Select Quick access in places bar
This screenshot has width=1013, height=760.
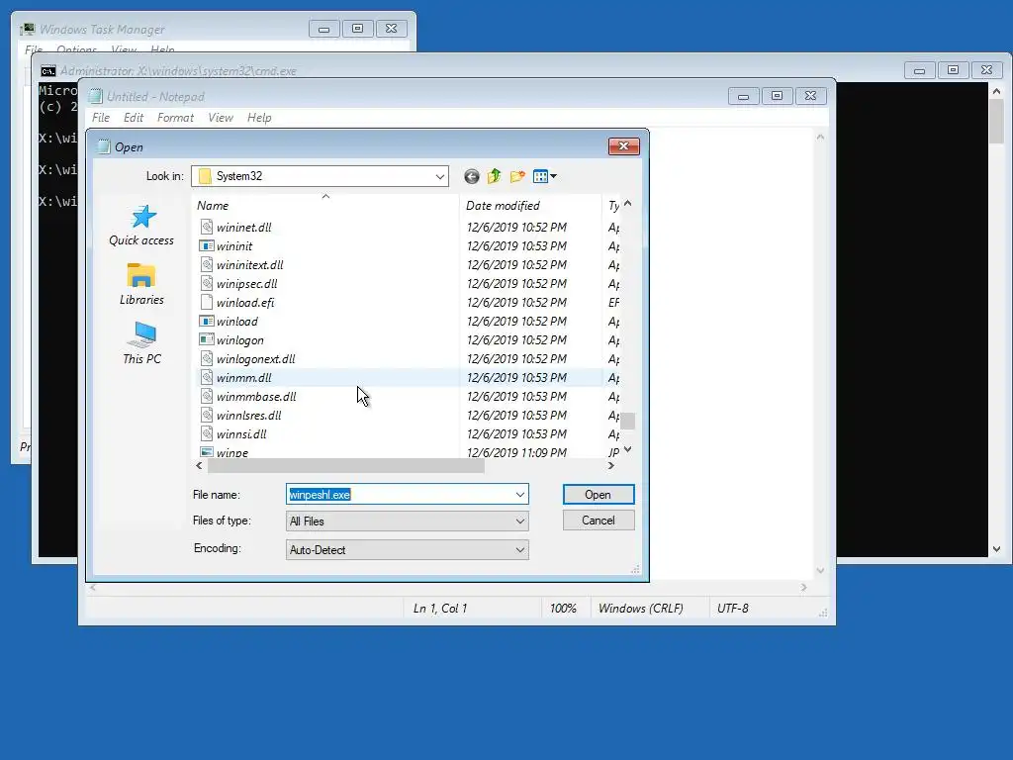click(x=141, y=226)
